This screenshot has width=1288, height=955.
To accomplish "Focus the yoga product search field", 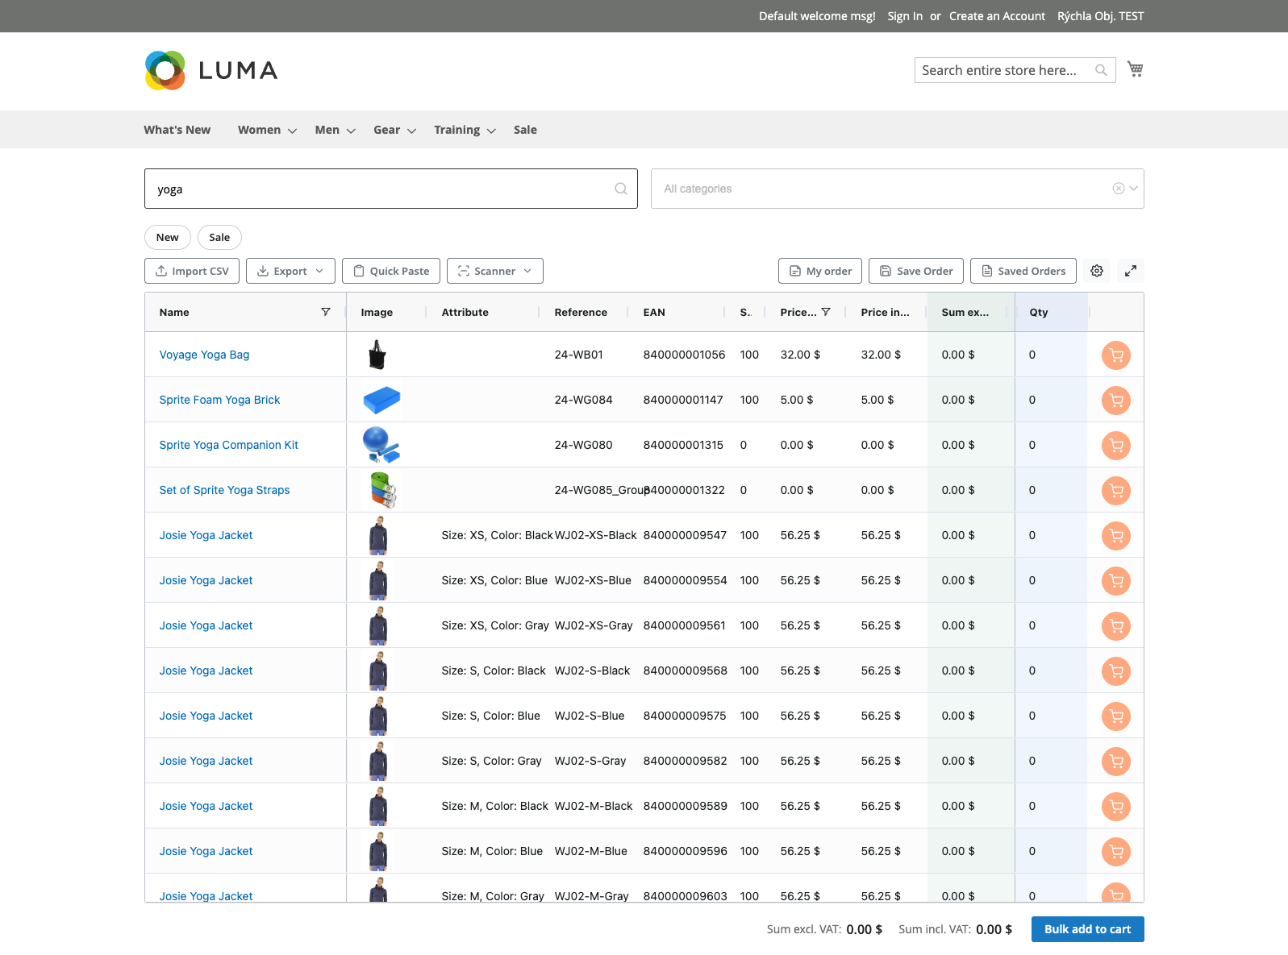I will (x=391, y=189).
